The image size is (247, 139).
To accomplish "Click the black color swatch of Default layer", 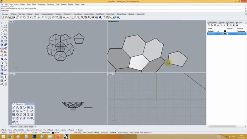I will (x=225, y=31).
